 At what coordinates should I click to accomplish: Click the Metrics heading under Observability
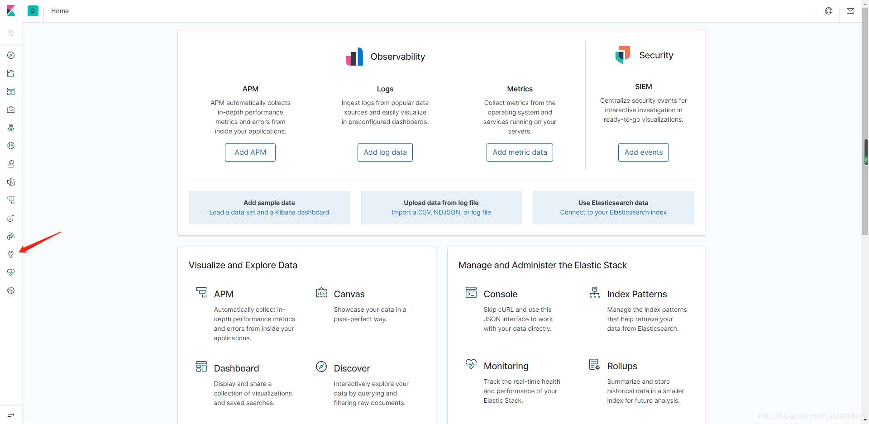coord(520,89)
